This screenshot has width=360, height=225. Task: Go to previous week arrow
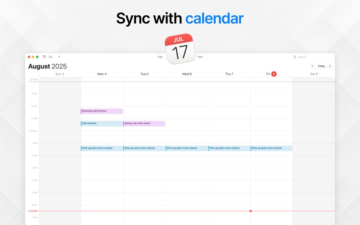pos(312,66)
